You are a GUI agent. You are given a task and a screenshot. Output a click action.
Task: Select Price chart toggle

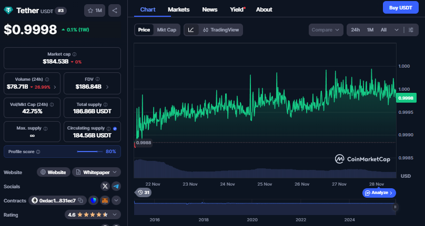[x=144, y=30]
